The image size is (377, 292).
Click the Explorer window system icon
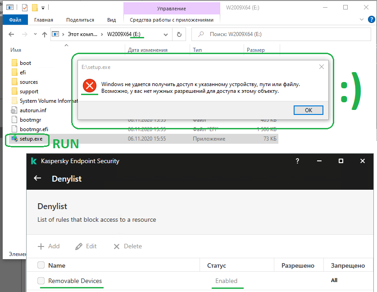tap(10, 8)
